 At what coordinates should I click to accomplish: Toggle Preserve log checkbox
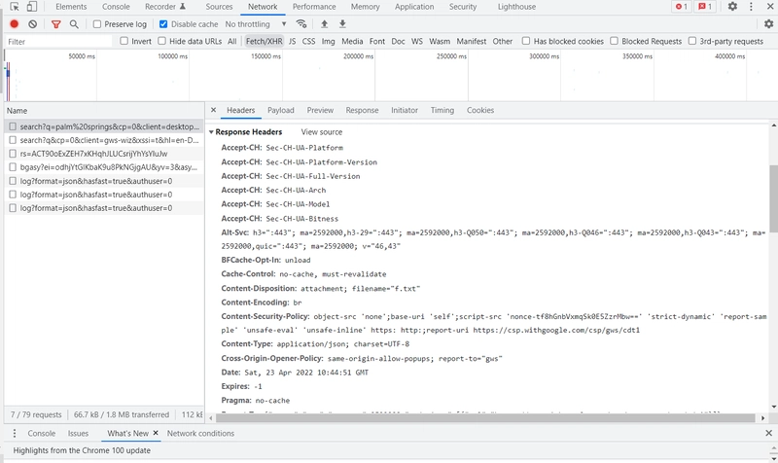[97, 23]
